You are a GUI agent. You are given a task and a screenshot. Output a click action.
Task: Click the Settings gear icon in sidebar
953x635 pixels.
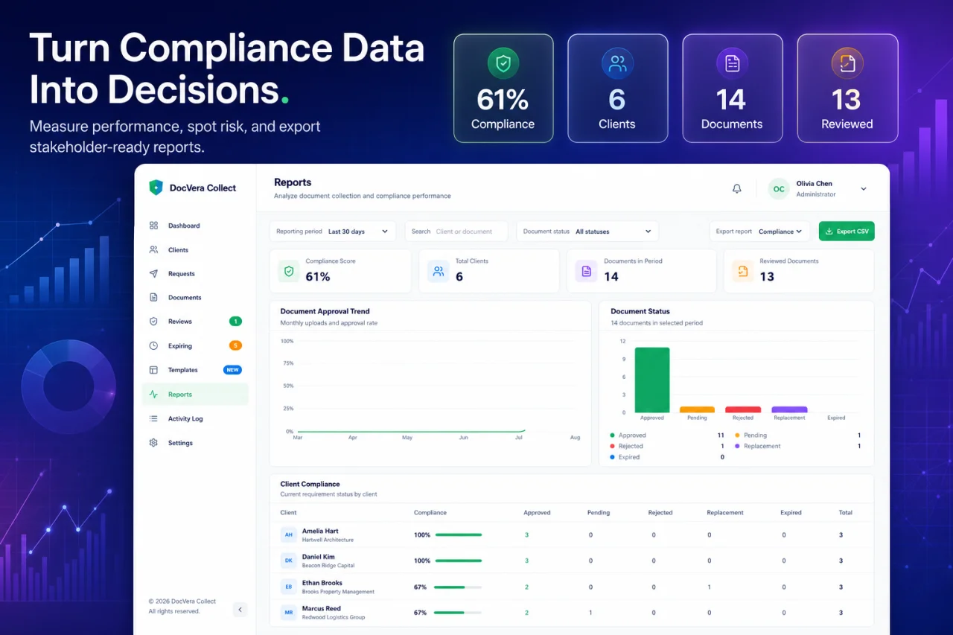point(153,443)
